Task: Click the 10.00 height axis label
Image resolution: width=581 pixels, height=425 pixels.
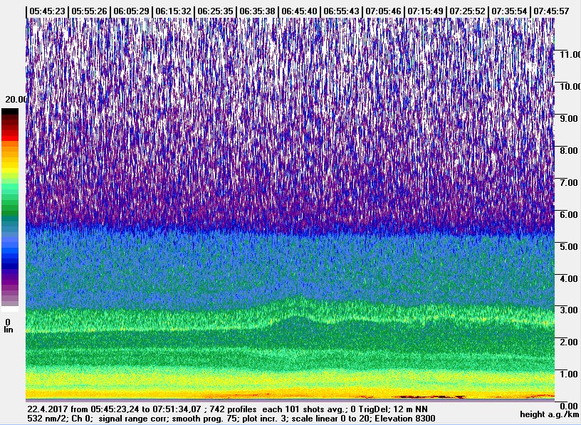Action: [x=570, y=86]
